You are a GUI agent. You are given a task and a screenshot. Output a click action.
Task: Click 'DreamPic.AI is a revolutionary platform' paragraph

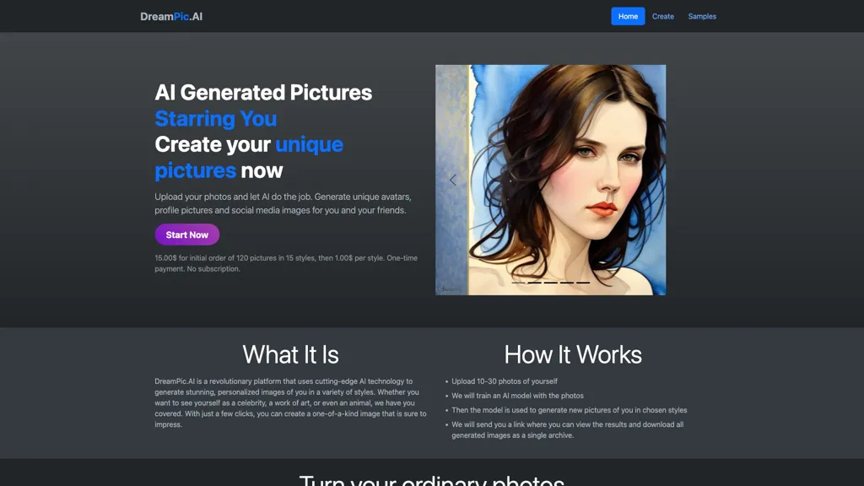290,402
